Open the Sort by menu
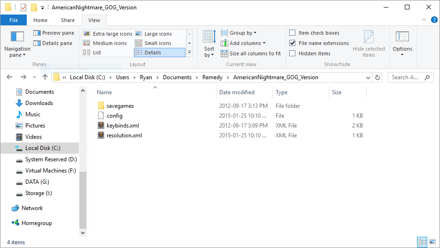The image size is (440, 248). [209, 44]
